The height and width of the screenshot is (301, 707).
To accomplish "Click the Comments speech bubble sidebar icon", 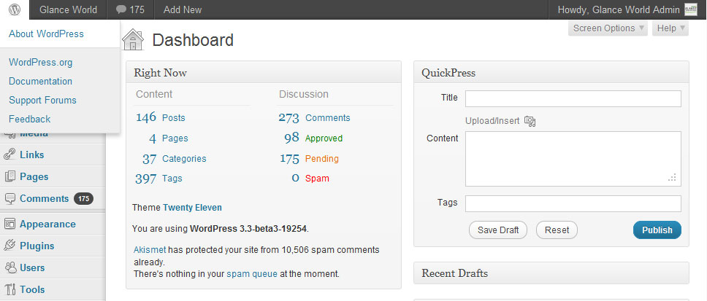I will click(x=9, y=198).
